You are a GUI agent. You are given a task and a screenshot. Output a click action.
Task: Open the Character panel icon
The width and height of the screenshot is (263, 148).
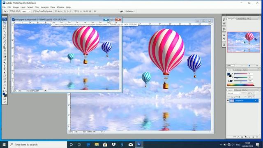pos(224,35)
